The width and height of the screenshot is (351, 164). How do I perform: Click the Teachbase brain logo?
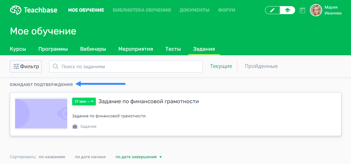coord(16,10)
